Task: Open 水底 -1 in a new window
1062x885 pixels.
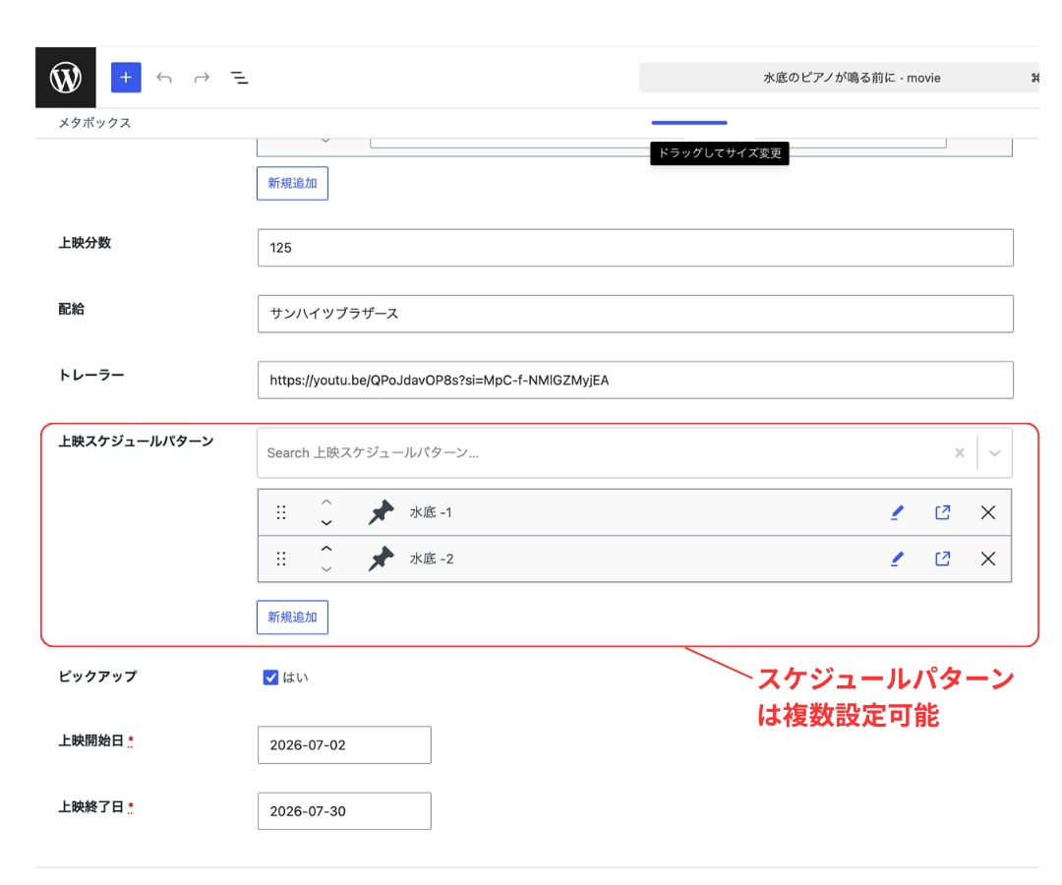Action: coord(942,512)
